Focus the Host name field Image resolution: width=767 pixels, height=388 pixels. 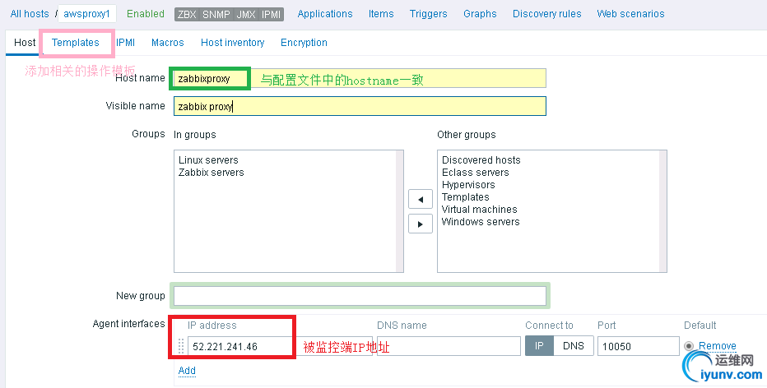pyautogui.click(x=360, y=78)
